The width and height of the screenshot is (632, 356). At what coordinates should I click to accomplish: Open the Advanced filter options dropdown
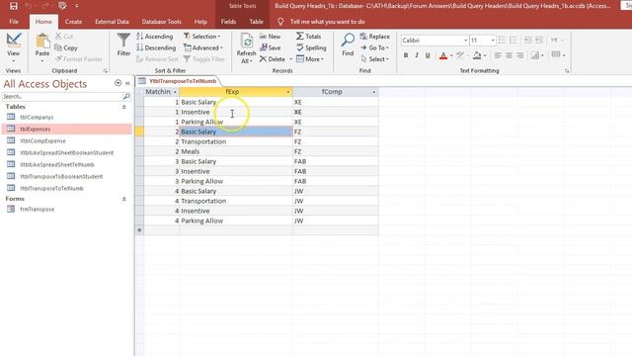[x=203, y=47]
